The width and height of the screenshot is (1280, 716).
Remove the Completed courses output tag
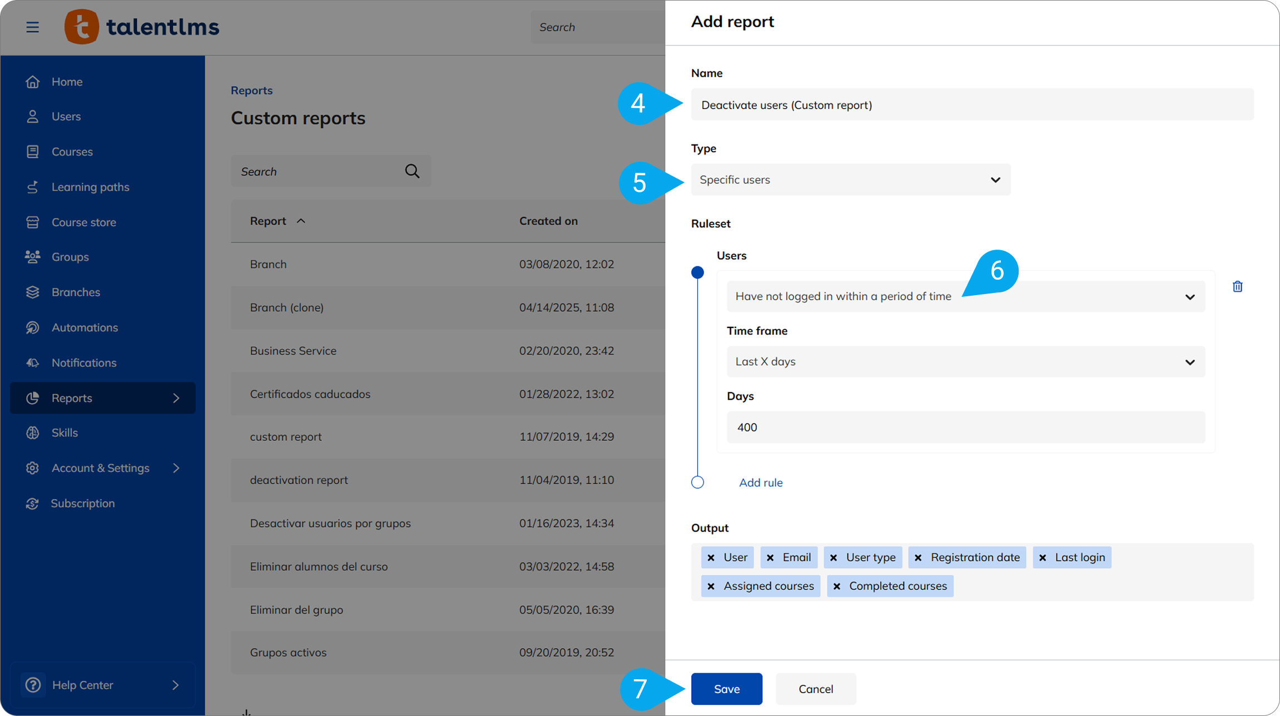(837, 586)
